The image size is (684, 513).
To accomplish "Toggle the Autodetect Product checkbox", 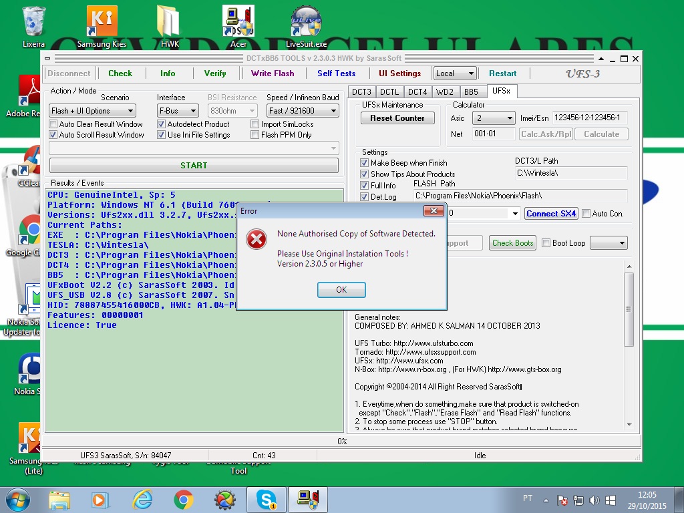I will click(162, 124).
